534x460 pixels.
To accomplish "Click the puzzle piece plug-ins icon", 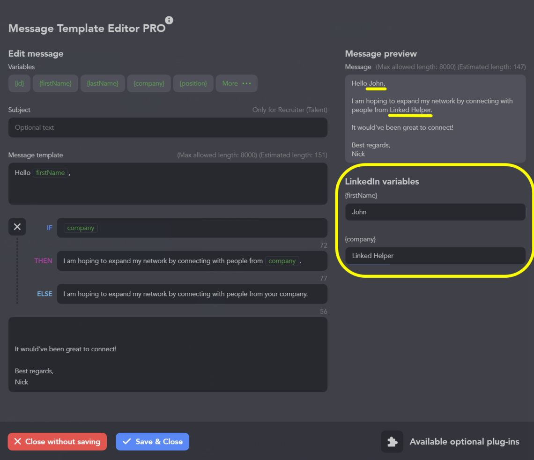I will point(392,442).
